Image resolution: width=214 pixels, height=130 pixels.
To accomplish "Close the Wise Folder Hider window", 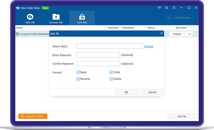I will (x=196, y=8).
